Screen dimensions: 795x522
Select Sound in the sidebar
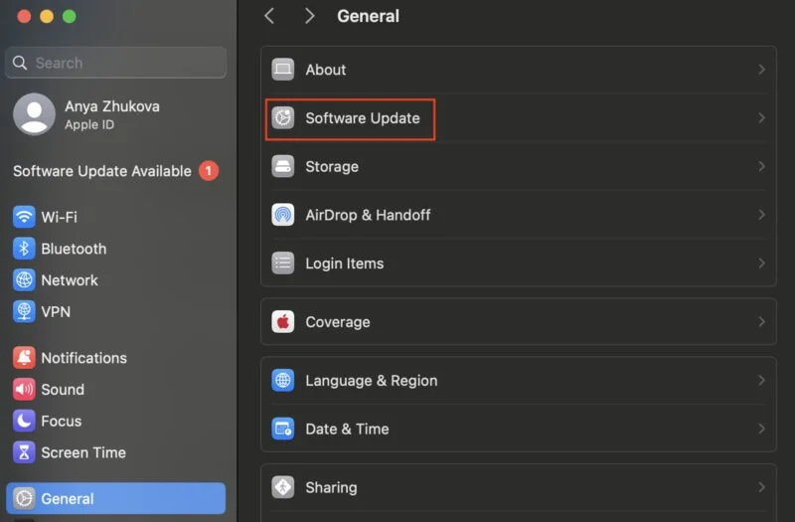pyautogui.click(x=116, y=389)
